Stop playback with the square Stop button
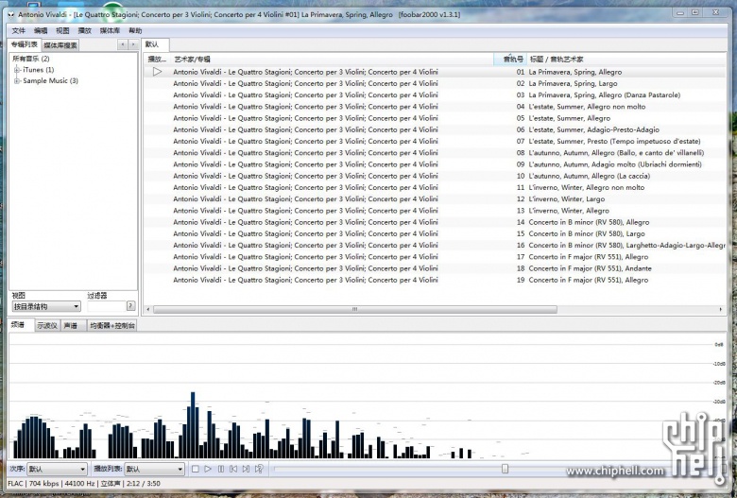 coord(196,469)
